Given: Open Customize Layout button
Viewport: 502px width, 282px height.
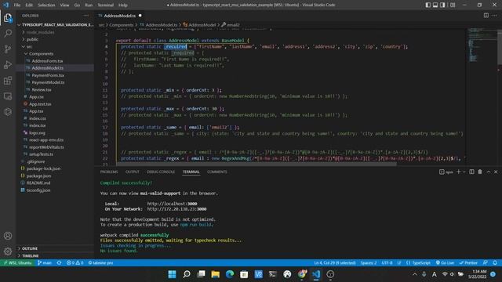Looking at the screenshot, I should point(453,5).
